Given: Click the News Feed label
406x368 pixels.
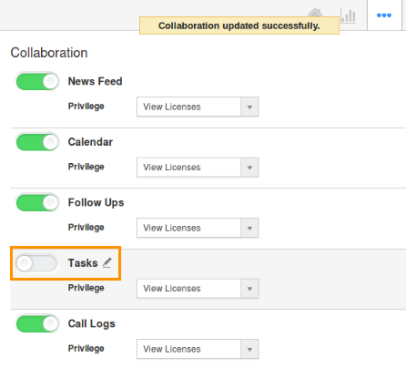Looking at the screenshot, I should click(95, 81).
